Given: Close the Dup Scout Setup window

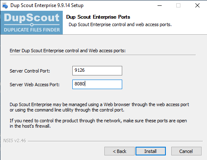Looking at the screenshot, I should tap(197, 5).
